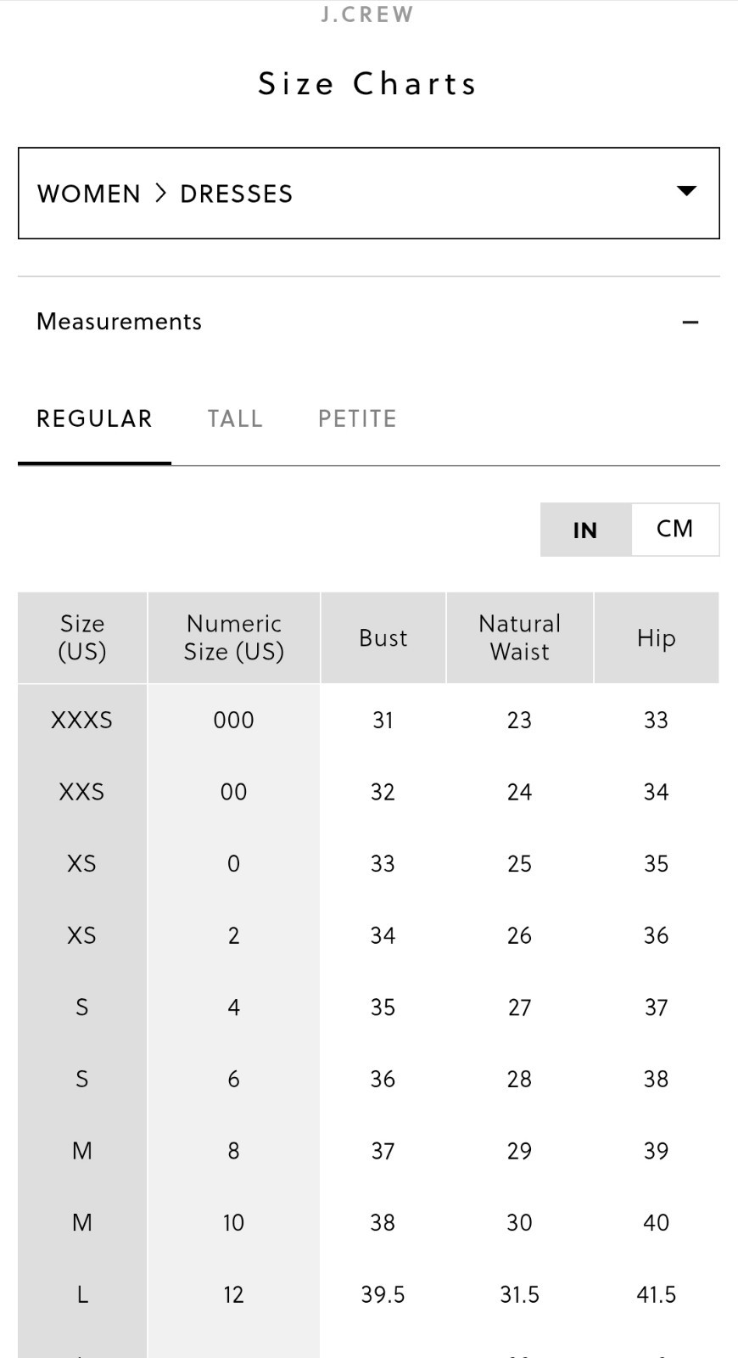Click the dropdown arrow in category selector
Image resolution: width=738 pixels, height=1358 pixels.
click(x=686, y=191)
